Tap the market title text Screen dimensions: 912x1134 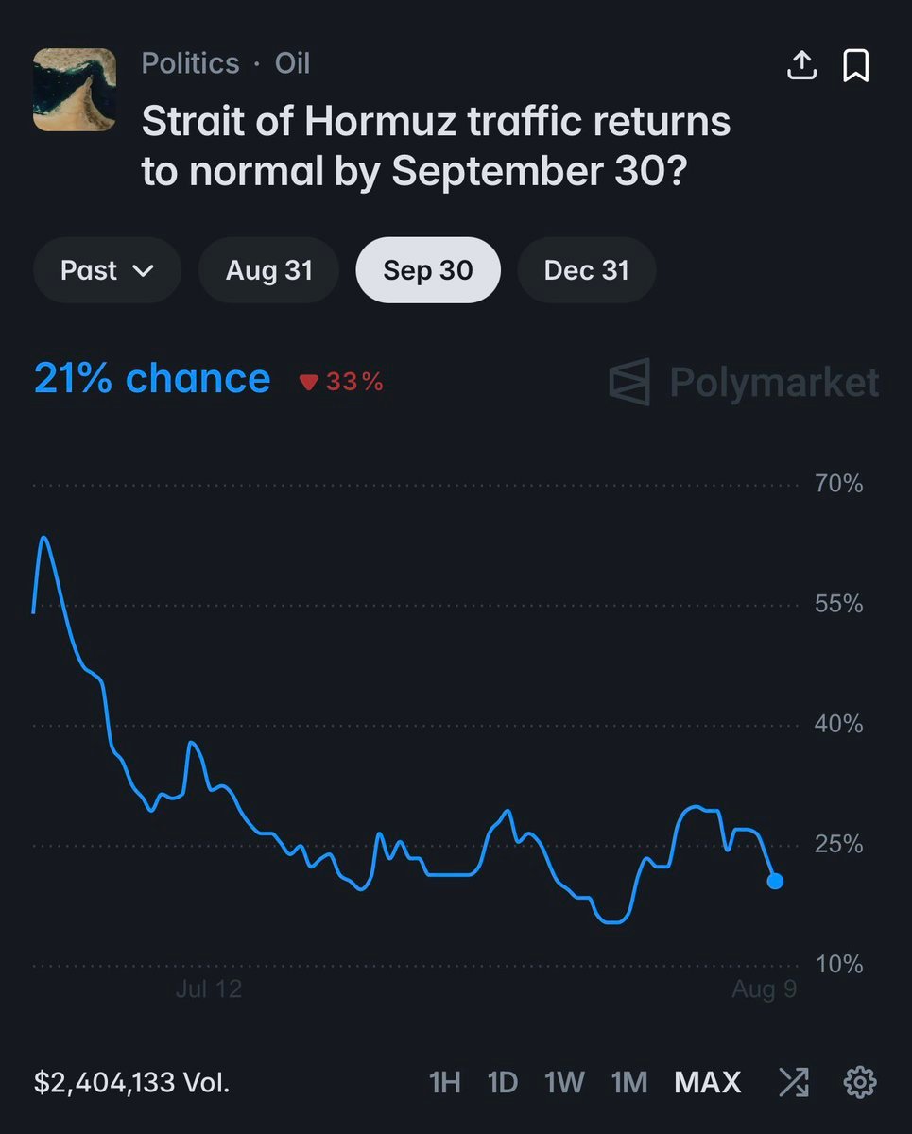point(436,146)
